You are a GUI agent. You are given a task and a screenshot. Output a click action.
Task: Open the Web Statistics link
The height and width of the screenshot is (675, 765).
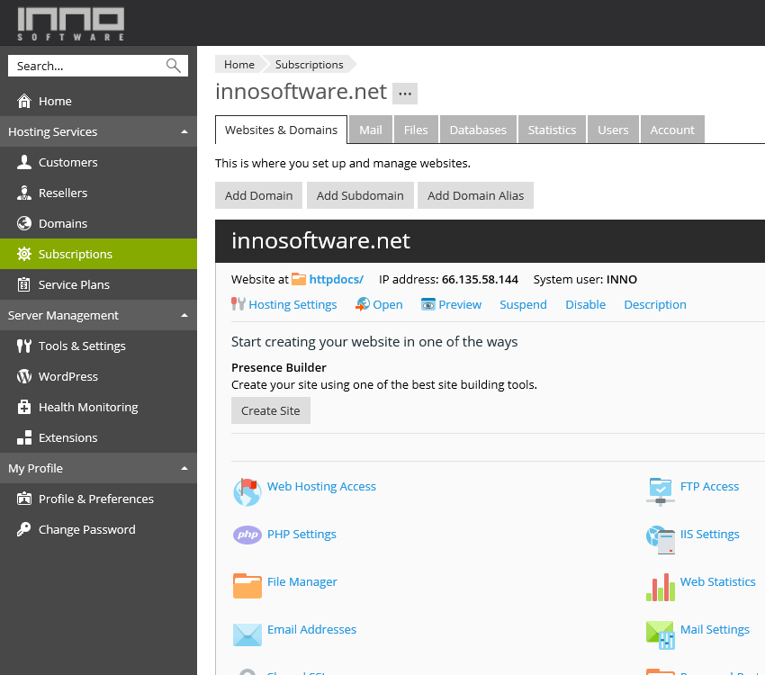(717, 581)
